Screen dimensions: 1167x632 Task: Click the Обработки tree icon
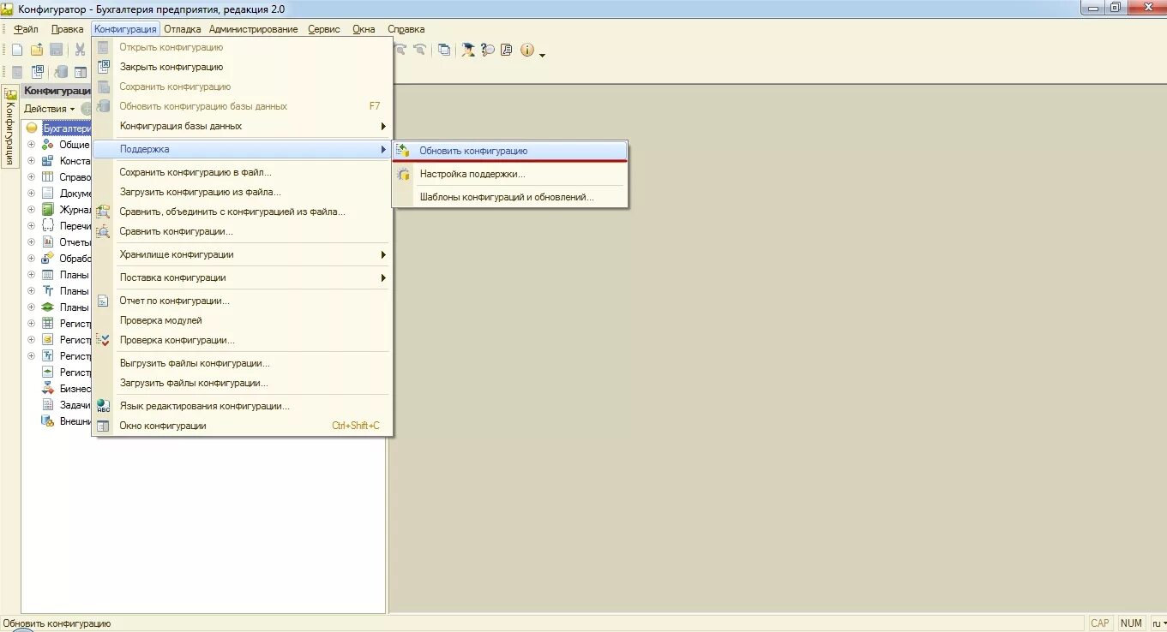click(x=48, y=259)
